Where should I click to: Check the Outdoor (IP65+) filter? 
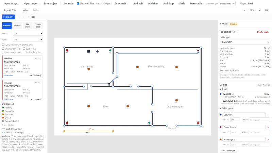point(3,49)
